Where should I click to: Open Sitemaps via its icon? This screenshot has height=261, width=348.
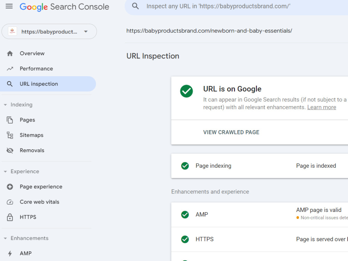coord(10,135)
